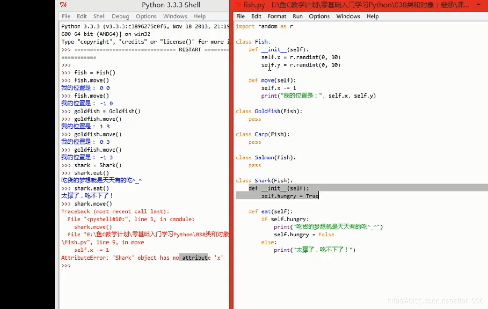488x309 pixels.
Task: Click 'class Salmon(Fish):' line
Action: coord(266,157)
